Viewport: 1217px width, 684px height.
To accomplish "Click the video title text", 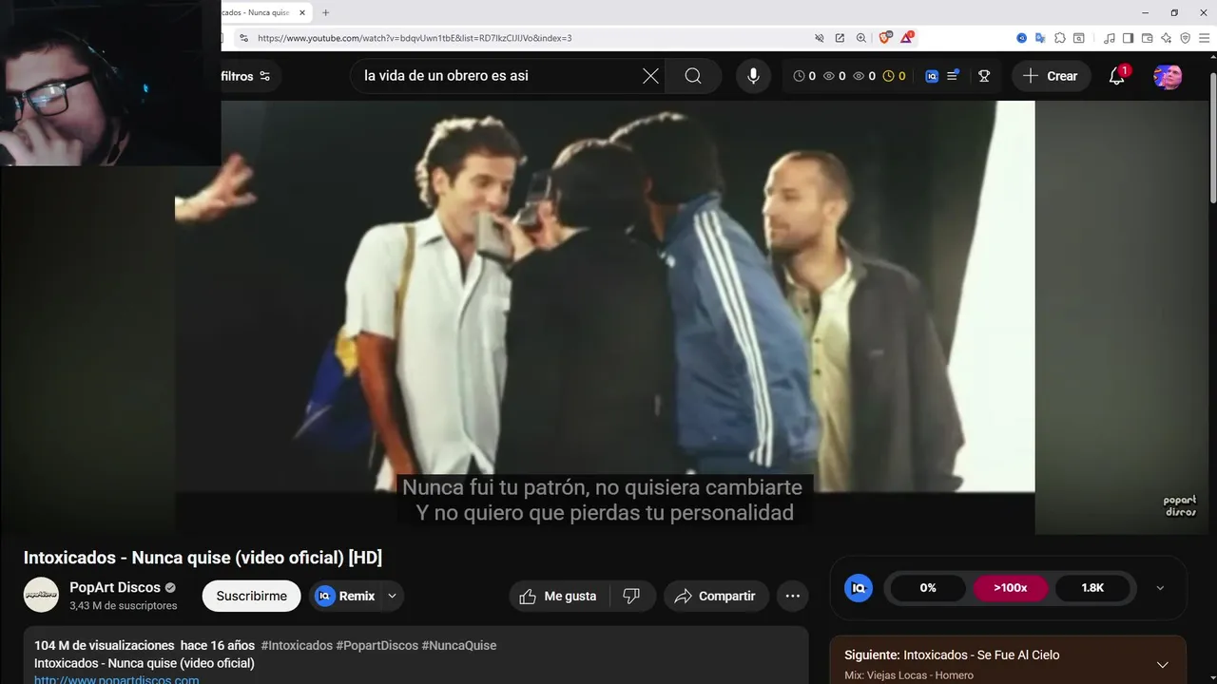I will coord(203,558).
